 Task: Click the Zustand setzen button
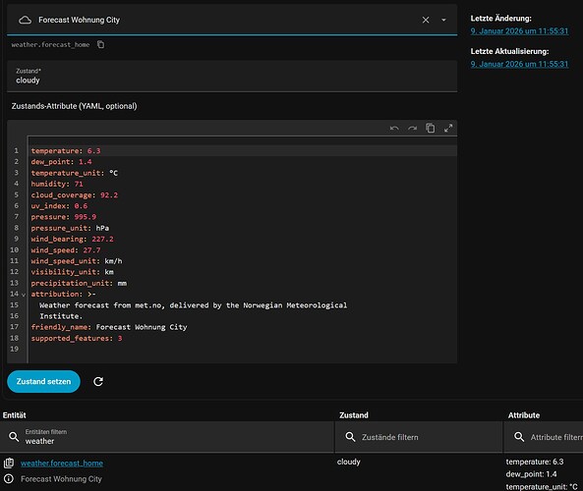coord(43,381)
